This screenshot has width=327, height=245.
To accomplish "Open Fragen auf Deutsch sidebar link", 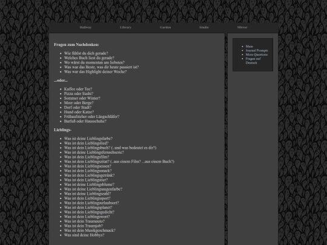I will tap(253, 60).
